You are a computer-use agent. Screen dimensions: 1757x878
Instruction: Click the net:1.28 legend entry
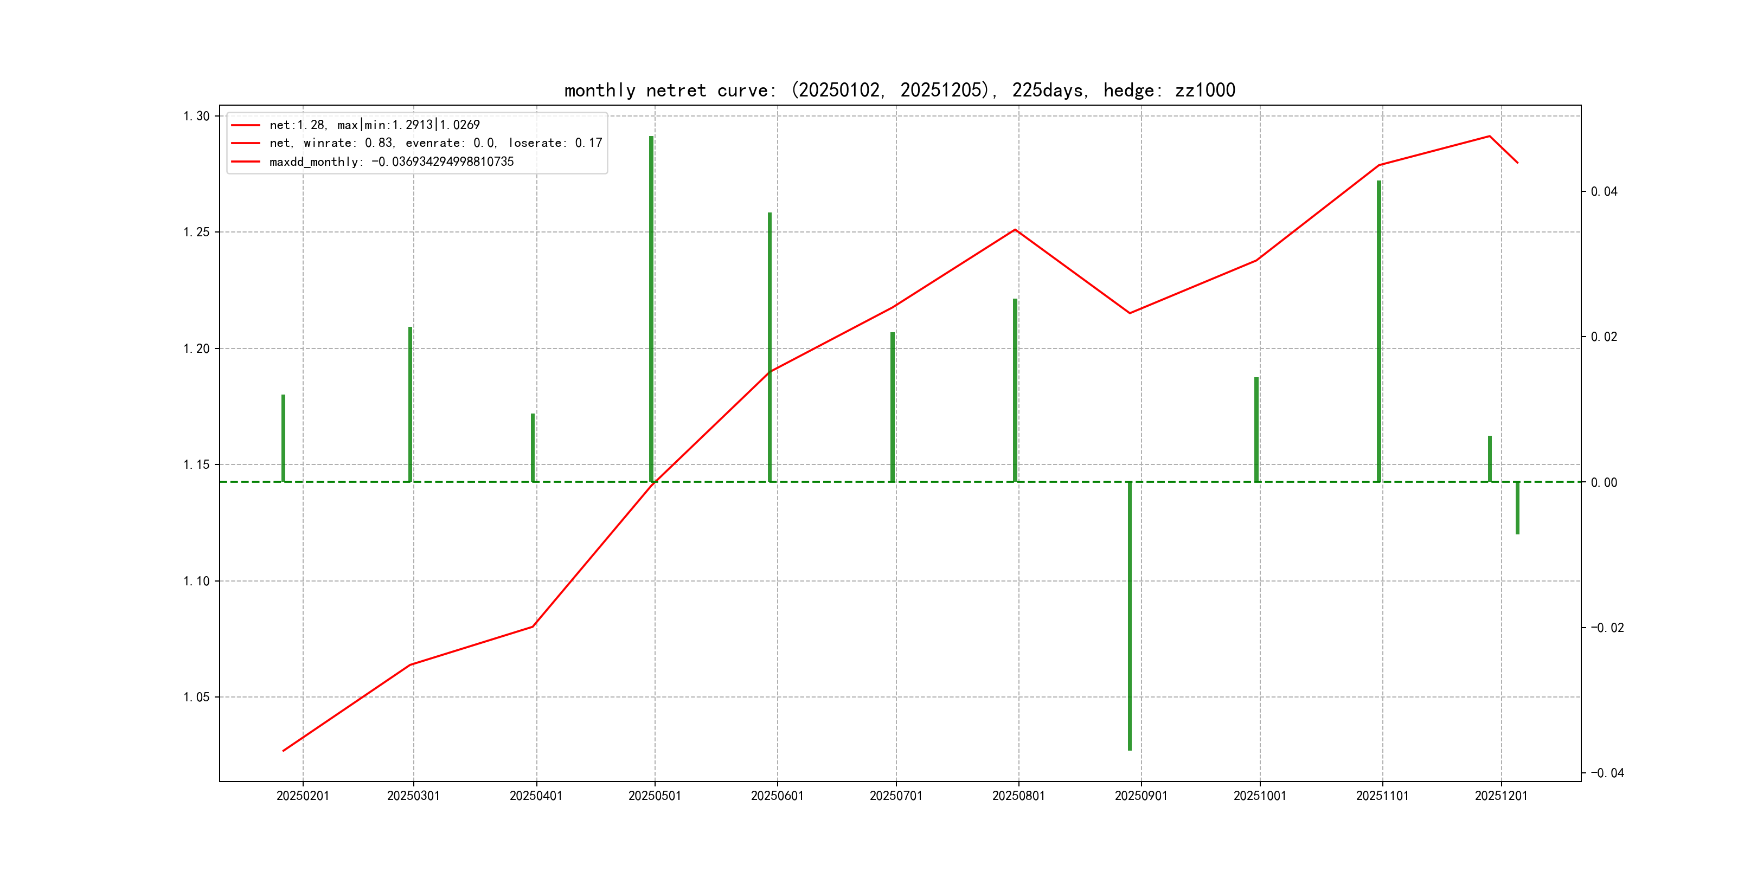coord(375,125)
